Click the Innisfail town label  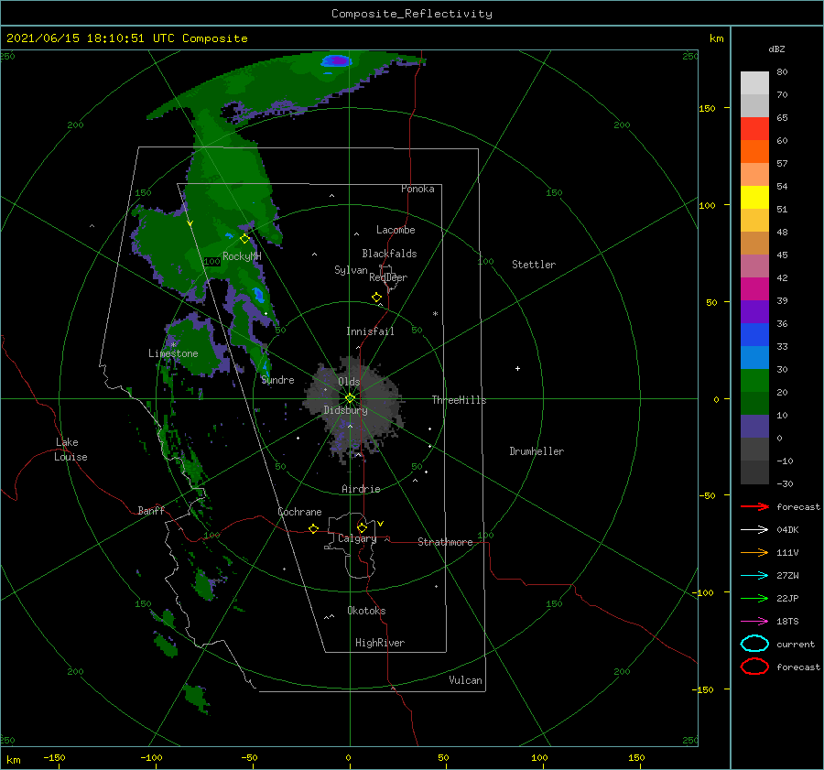pos(370,331)
